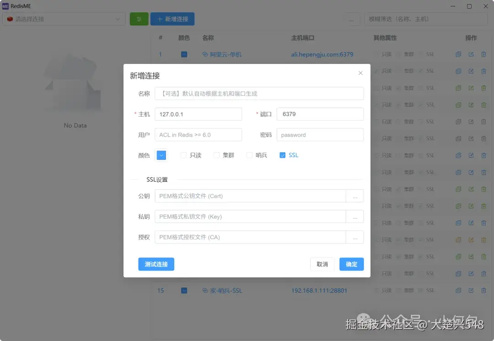Screen dimensions: 494x341
Task: Tick the 只读 checkbox in the dialog
Action: 183,155
